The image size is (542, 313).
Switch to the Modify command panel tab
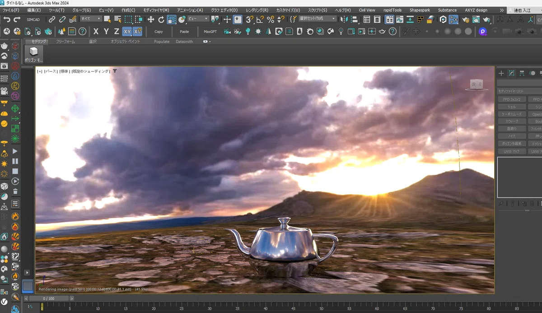point(512,73)
